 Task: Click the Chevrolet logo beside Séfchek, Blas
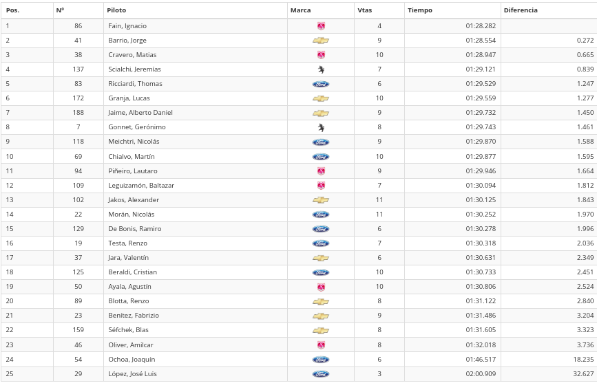(321, 330)
